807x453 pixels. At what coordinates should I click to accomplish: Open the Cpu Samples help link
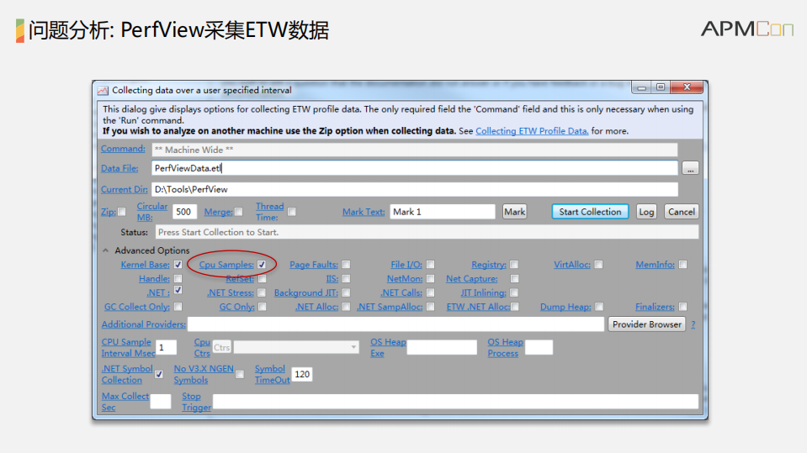click(x=226, y=264)
